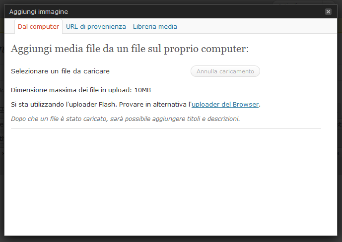Click the Selezionare un file da caricare label

tap(60, 71)
